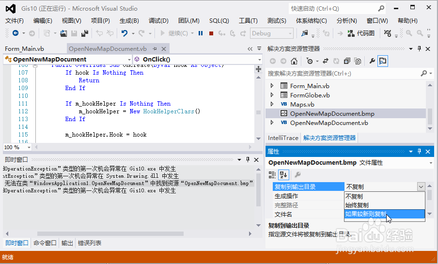The height and width of the screenshot is (264, 438).
Task: Open the 文件(F) menu
Action: (15, 21)
